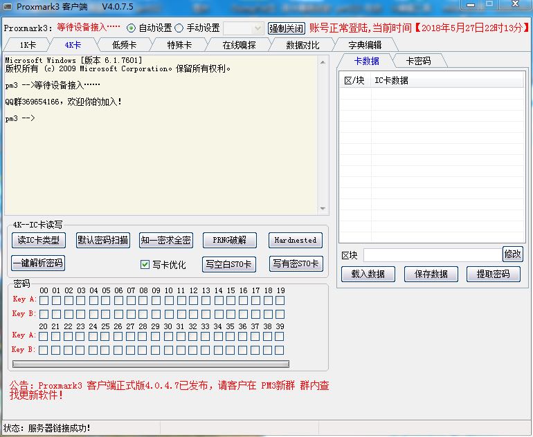Check second-row Key B box for sector 39
Image resolution: width=533 pixels, height=437 pixels.
click(280, 350)
